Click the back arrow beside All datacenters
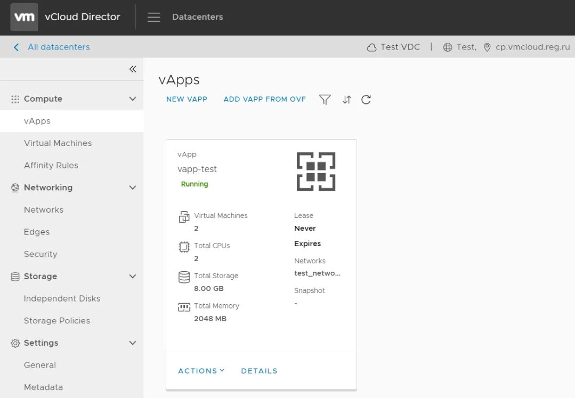 pos(16,47)
